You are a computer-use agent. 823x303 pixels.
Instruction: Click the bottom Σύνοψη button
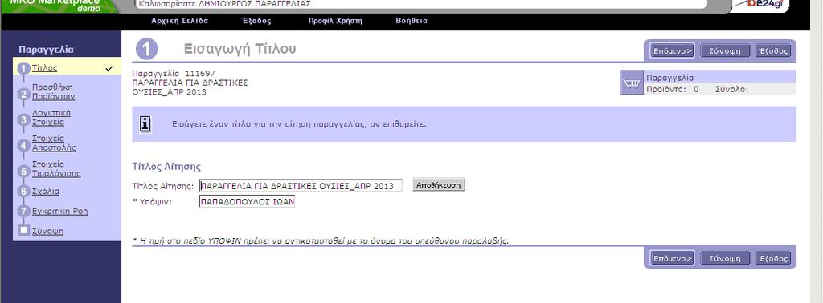point(725,259)
